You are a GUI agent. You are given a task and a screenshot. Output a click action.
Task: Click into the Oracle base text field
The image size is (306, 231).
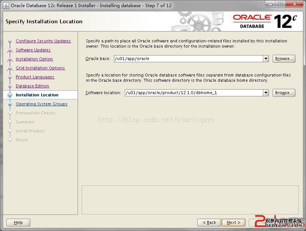click(x=187, y=59)
